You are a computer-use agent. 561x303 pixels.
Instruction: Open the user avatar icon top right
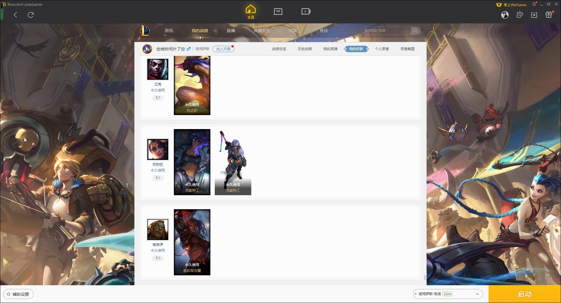pyautogui.click(x=505, y=15)
